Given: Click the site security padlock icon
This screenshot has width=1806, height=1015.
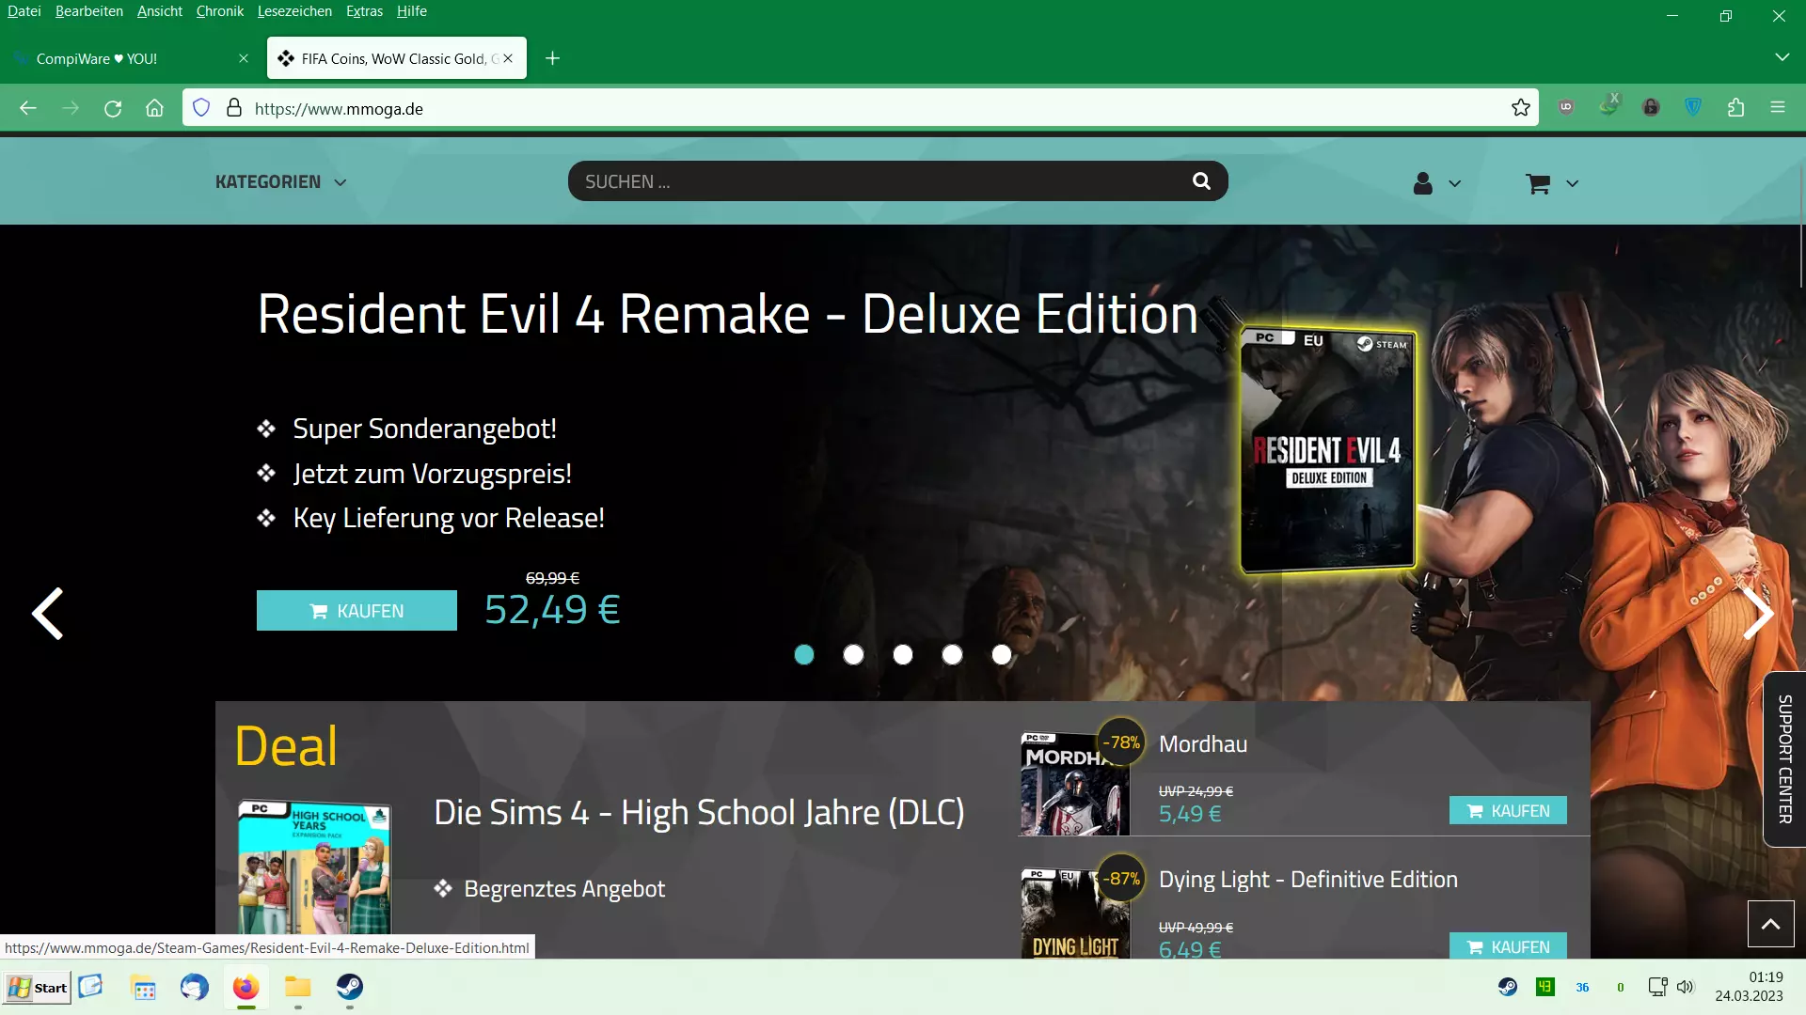Looking at the screenshot, I should coord(234,108).
